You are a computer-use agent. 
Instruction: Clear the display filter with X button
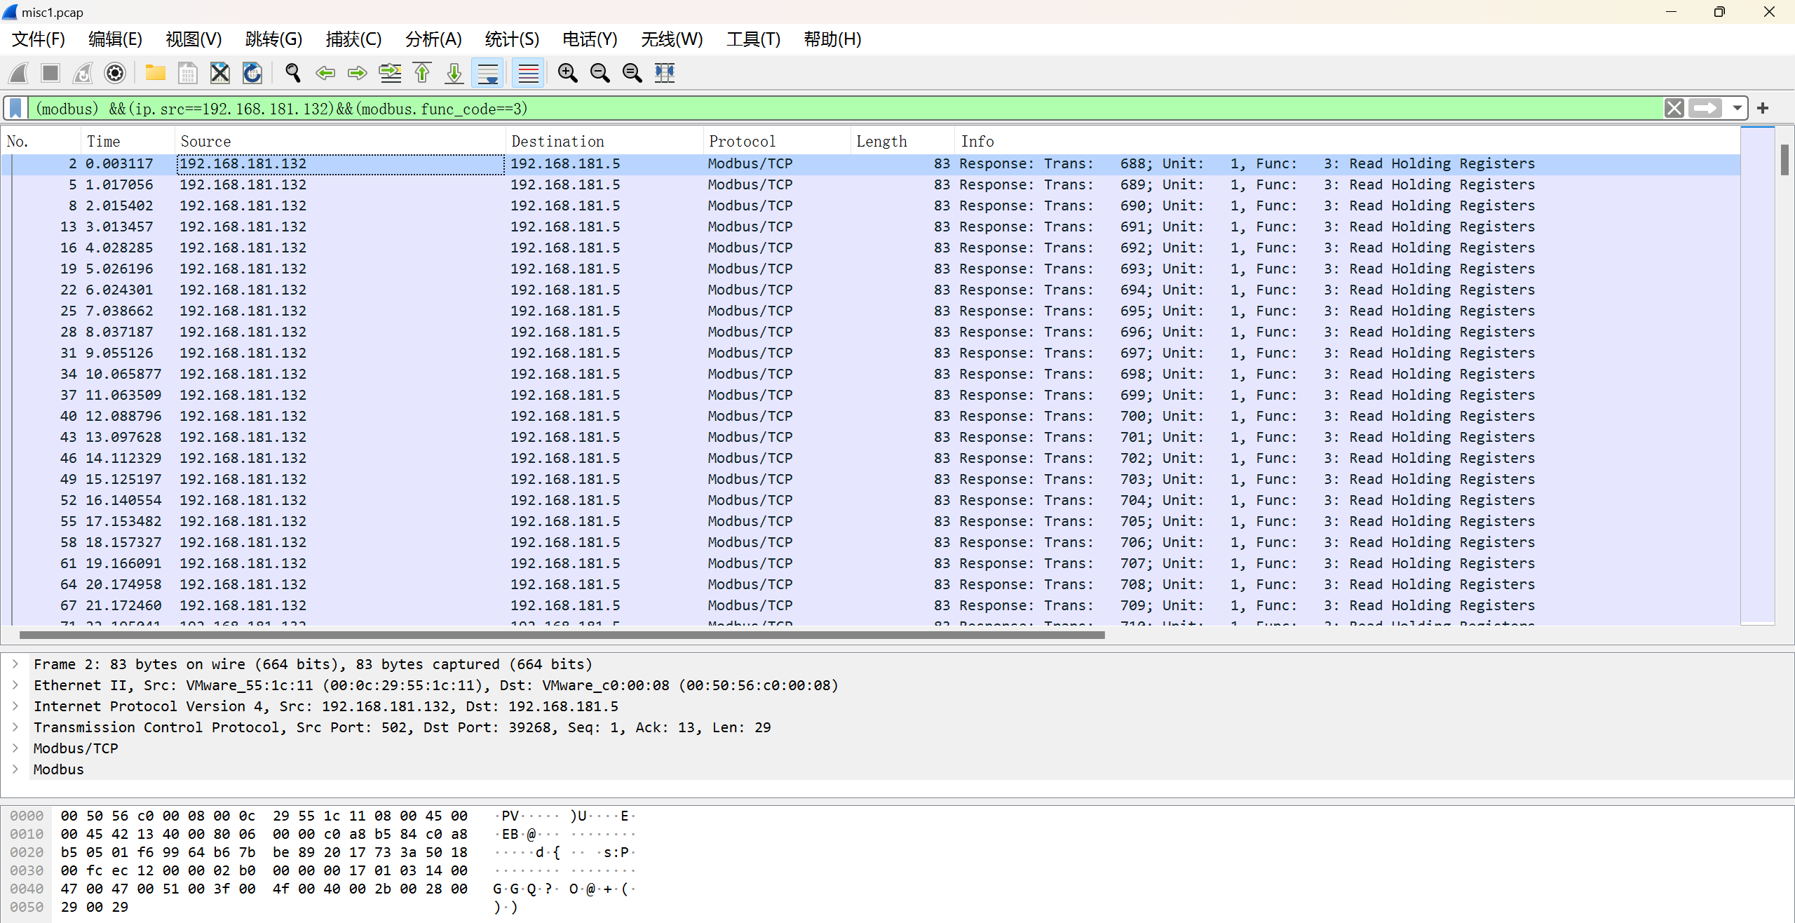tap(1674, 109)
